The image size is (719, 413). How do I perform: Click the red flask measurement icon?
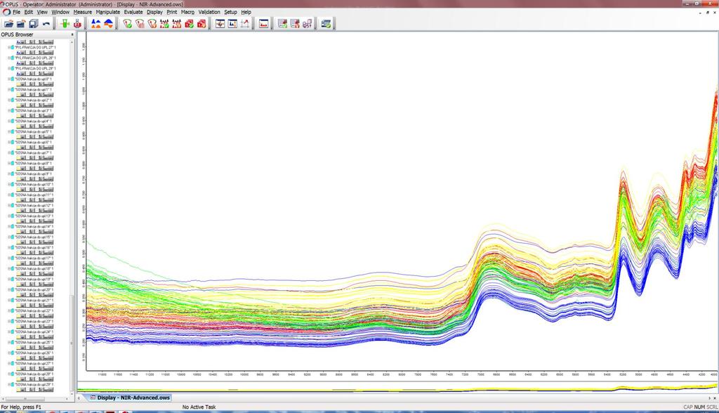point(77,23)
